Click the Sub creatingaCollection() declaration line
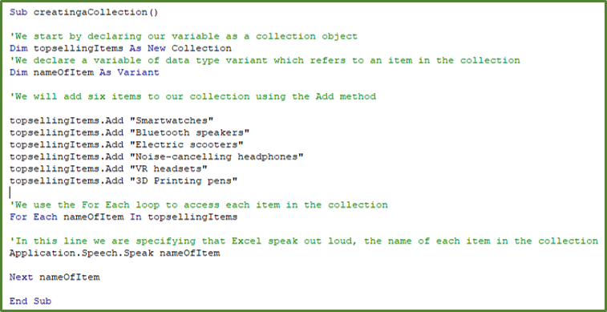Screen dimensions: 607x312 83,12
